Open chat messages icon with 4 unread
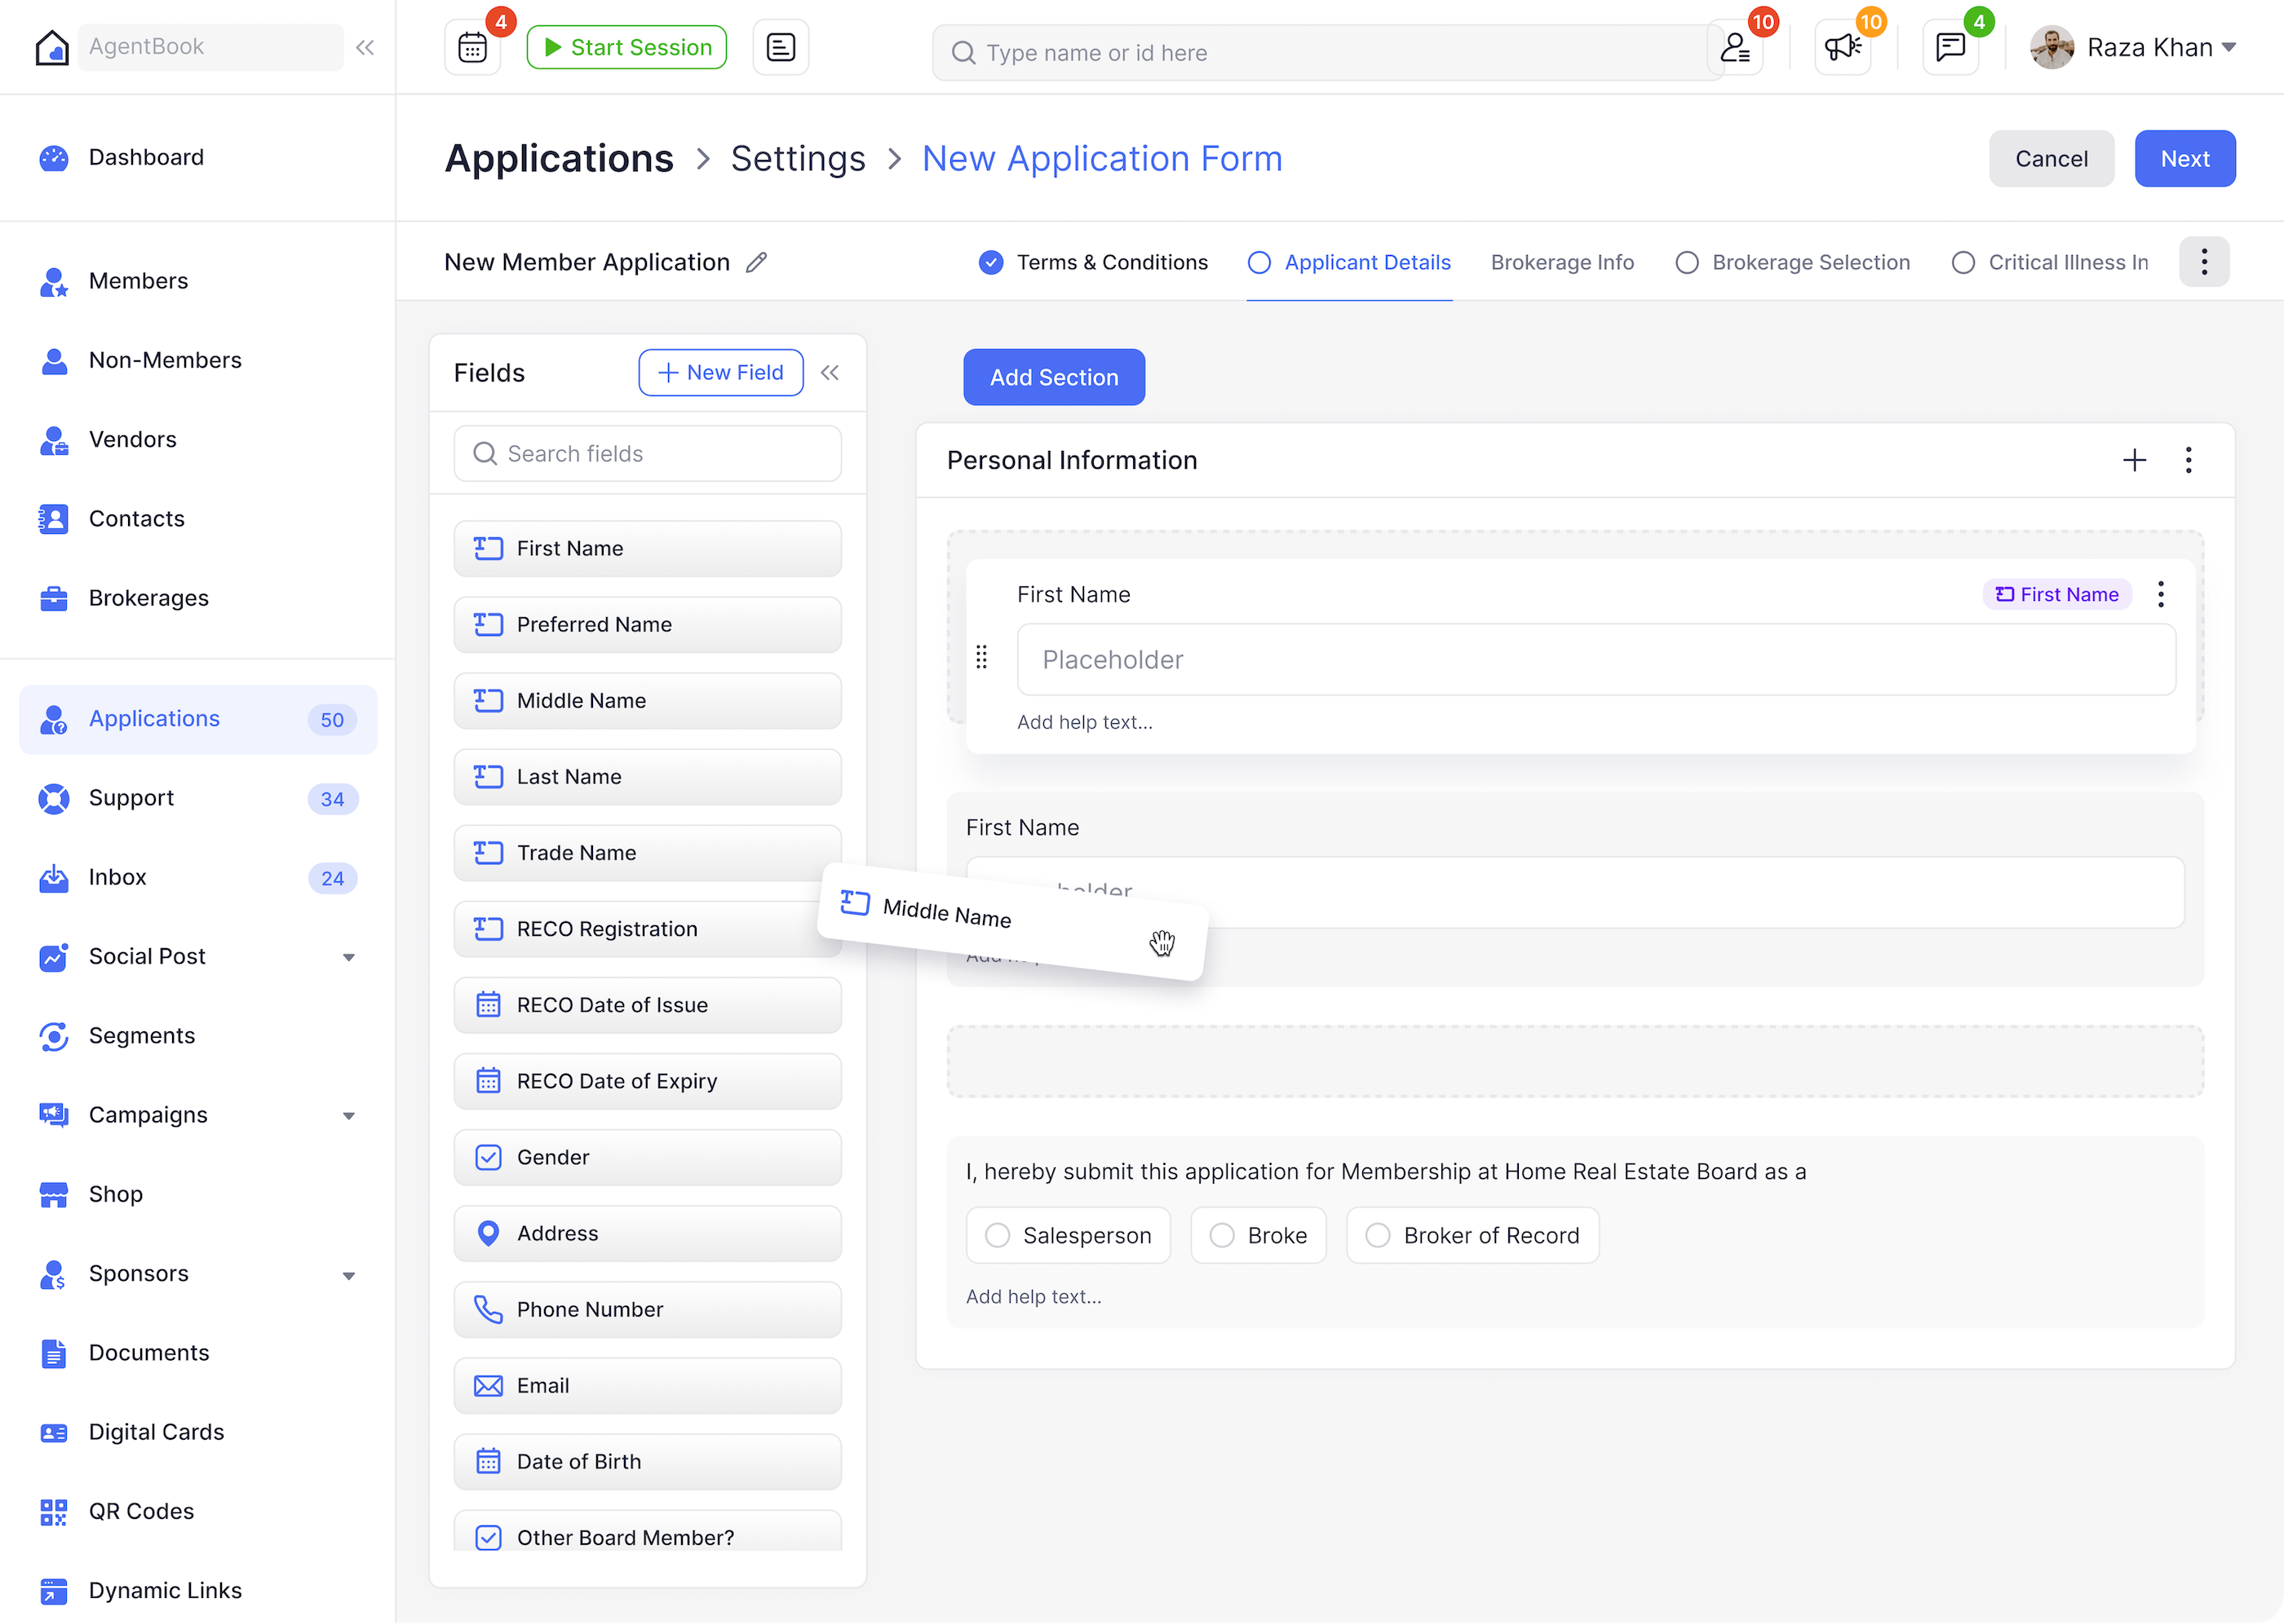This screenshot has height=1624, width=2284. [x=1950, y=46]
